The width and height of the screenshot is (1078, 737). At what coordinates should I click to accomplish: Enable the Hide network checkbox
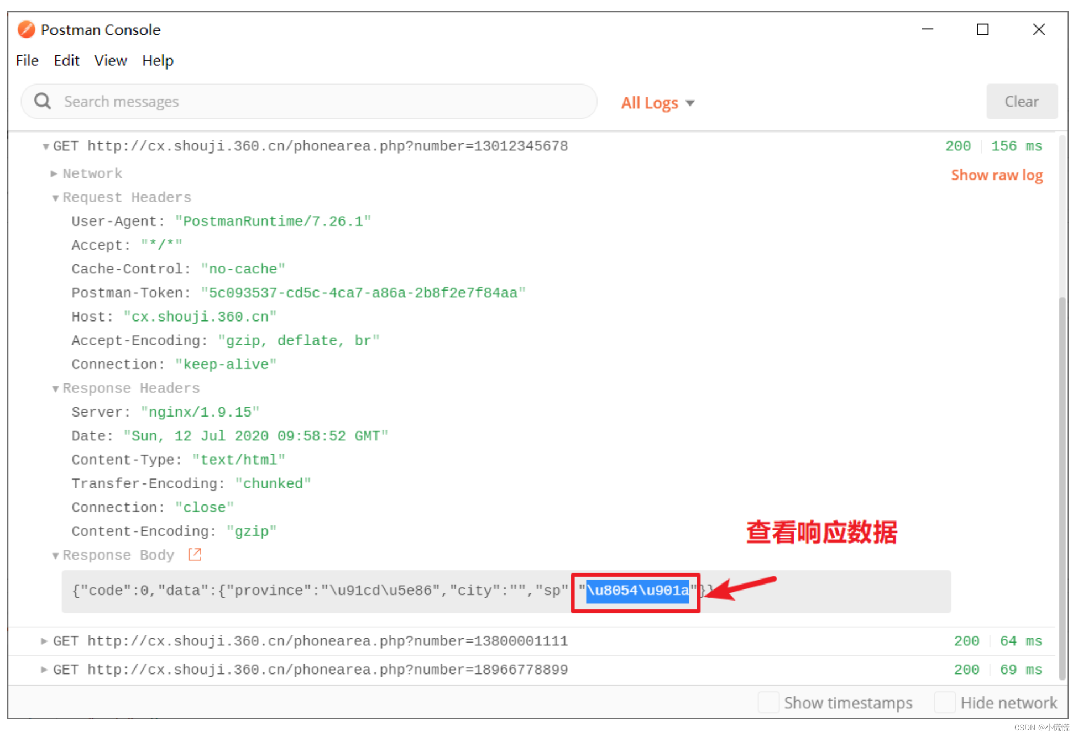pyautogui.click(x=945, y=702)
